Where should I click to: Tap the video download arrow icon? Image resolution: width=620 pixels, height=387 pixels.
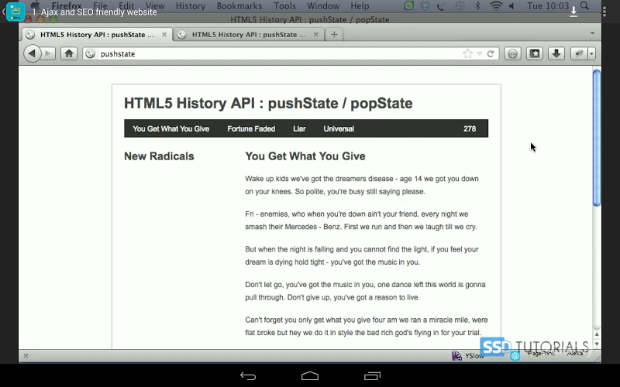point(573,12)
